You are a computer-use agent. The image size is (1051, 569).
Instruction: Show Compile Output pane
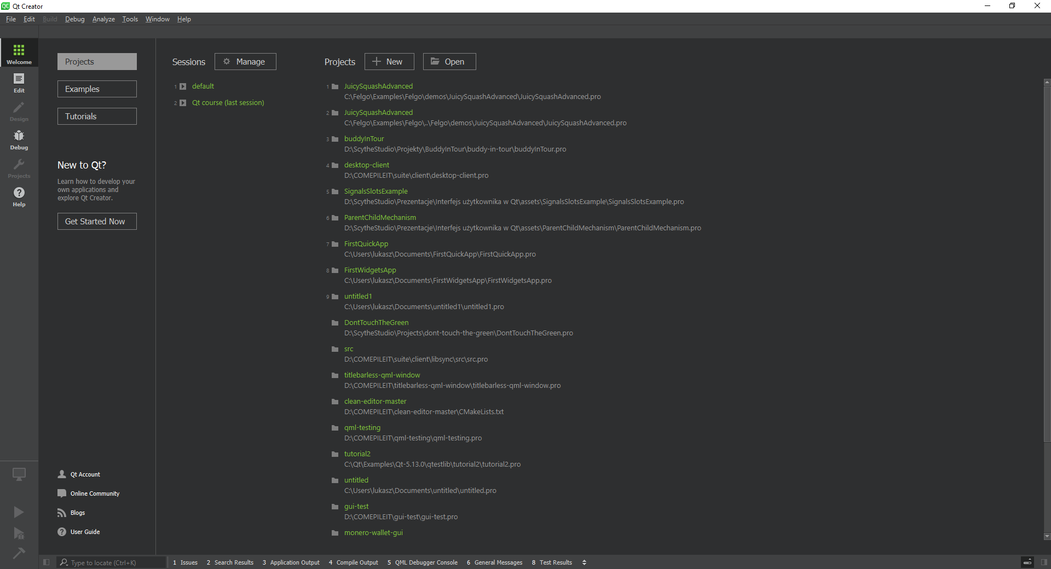pyautogui.click(x=354, y=562)
